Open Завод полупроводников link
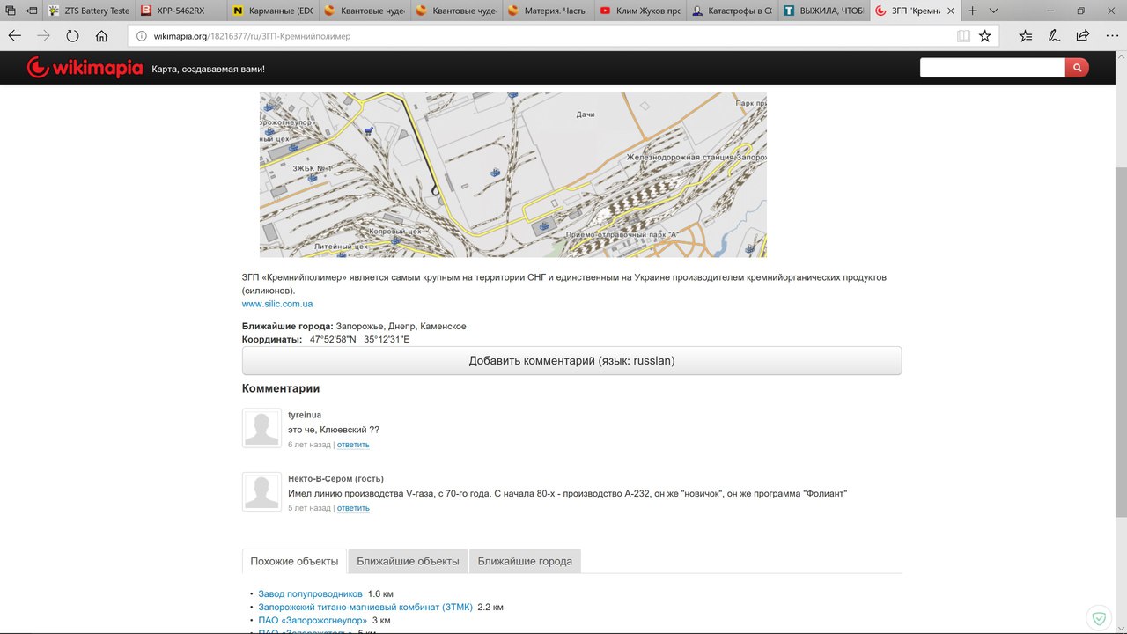The width and height of the screenshot is (1127, 634). [310, 593]
